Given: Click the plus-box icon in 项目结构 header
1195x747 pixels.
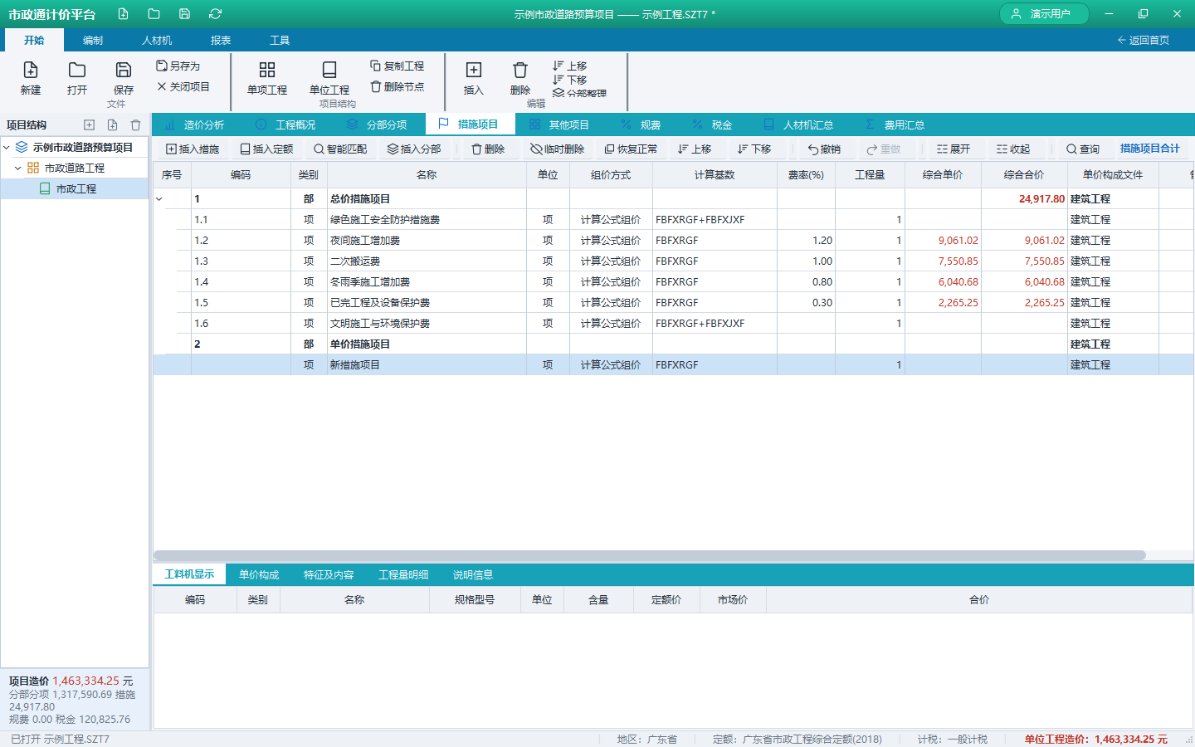Looking at the screenshot, I should click(89, 125).
